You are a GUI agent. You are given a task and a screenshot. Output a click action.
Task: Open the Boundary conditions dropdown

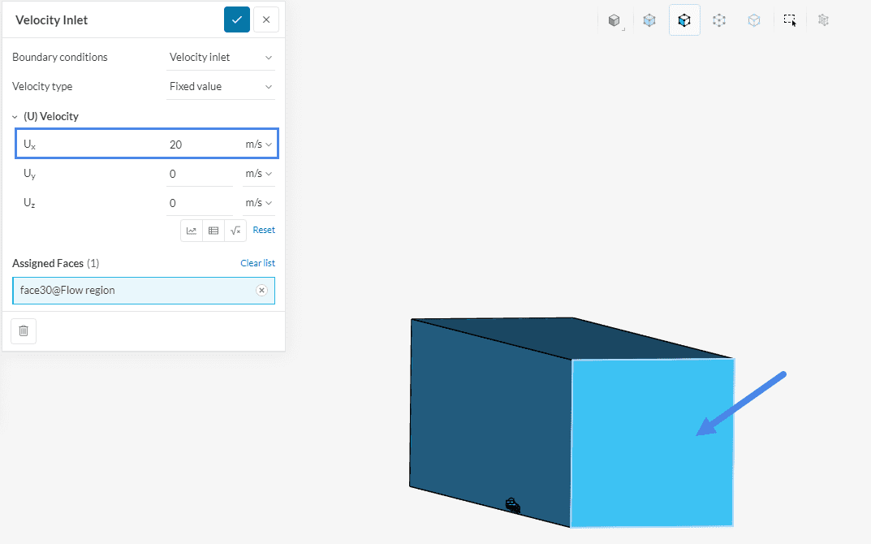[x=221, y=58]
